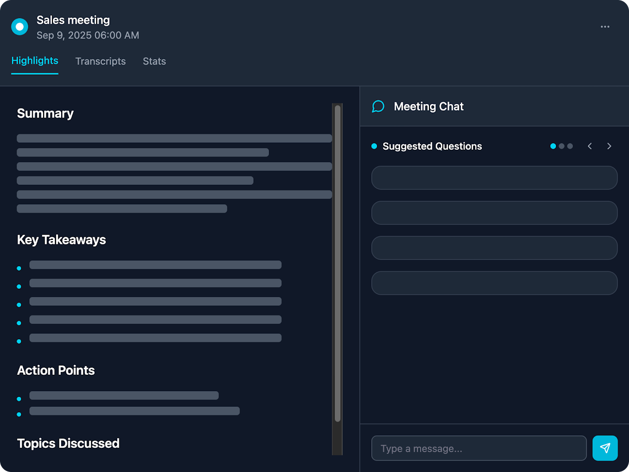The width and height of the screenshot is (629, 472).
Task: Advance suggested questions with the forward arrow
Action: point(609,146)
